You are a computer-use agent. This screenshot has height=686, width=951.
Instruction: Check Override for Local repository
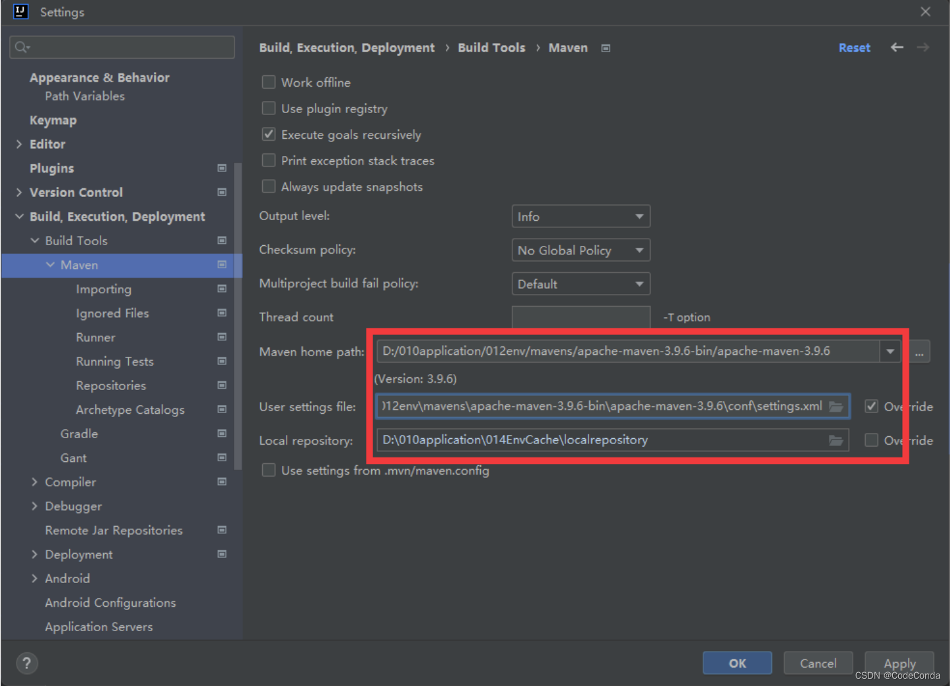click(x=872, y=440)
